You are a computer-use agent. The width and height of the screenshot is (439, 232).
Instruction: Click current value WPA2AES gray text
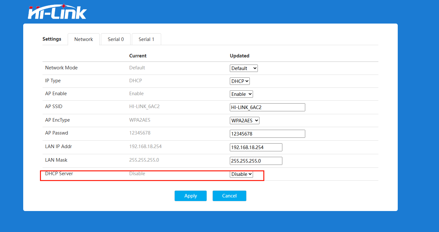tap(140, 120)
